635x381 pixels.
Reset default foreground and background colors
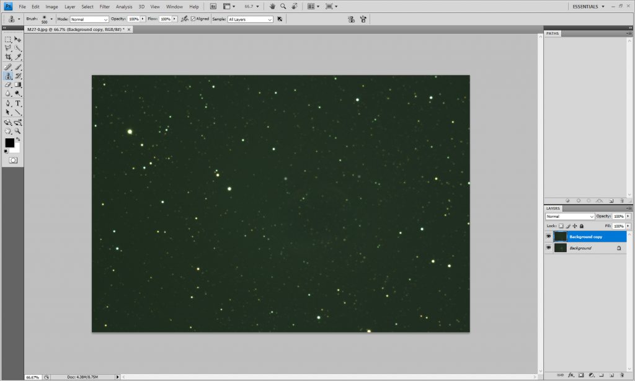point(6,151)
